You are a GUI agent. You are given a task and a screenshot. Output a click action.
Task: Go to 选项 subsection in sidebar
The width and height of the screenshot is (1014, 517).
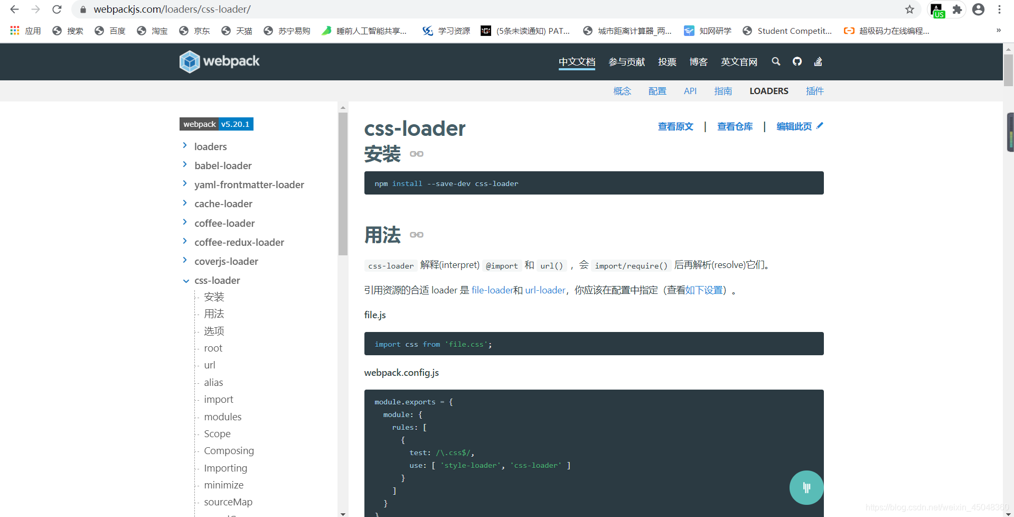pos(214,331)
